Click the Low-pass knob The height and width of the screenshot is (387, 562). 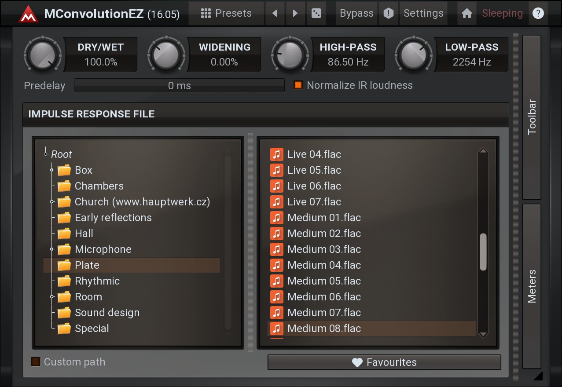coord(414,55)
